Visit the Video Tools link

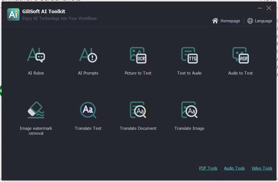pyautogui.click(x=262, y=168)
